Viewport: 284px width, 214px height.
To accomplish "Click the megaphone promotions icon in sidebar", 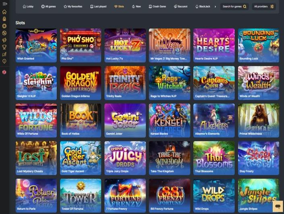I will click(x=4, y=40).
